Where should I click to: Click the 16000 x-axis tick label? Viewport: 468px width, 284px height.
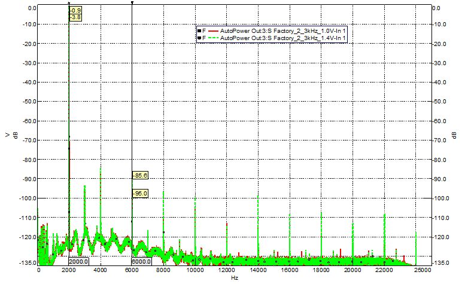(290, 270)
